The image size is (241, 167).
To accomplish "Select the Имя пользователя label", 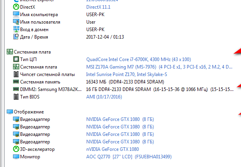I will pyautogui.click(x=40, y=22).
